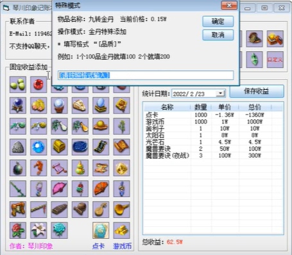
Task: Select the 舍利子 row in the list
Action: 213,128
